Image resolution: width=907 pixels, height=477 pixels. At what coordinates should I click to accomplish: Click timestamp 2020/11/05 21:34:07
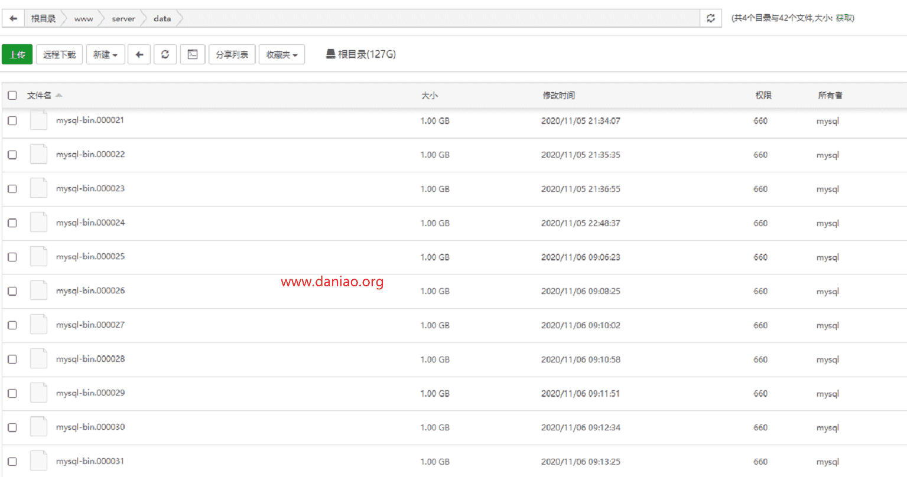[x=581, y=121]
